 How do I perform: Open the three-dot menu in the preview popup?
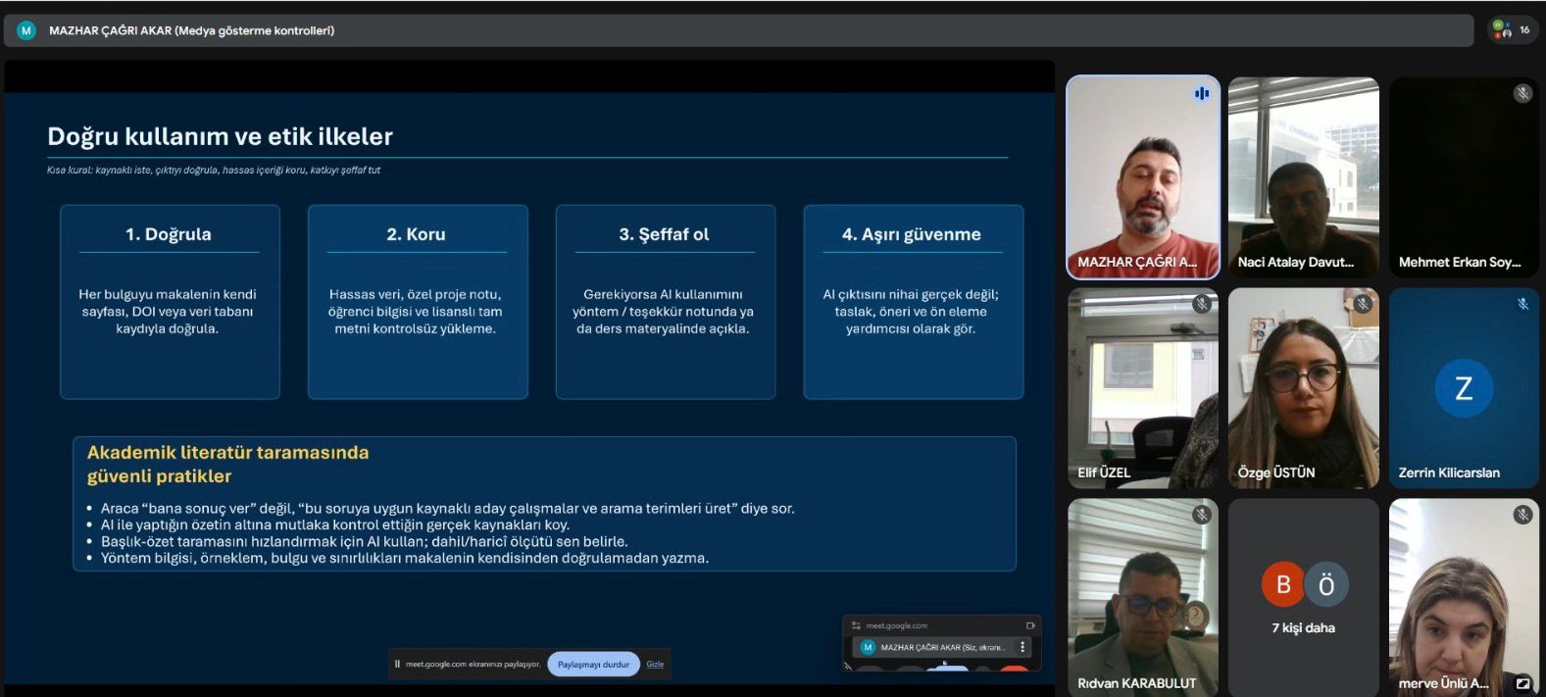1022,647
